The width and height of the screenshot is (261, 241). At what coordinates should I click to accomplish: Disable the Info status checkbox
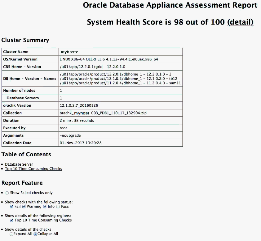pos(44,206)
